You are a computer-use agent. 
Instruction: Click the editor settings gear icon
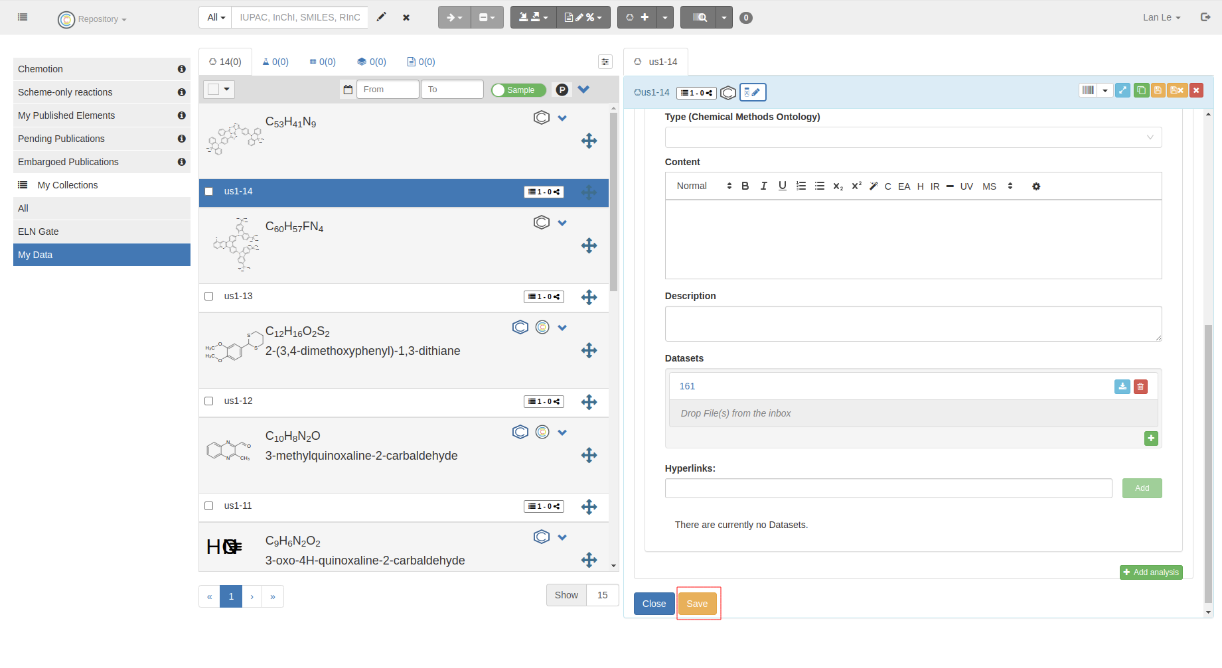point(1036,186)
